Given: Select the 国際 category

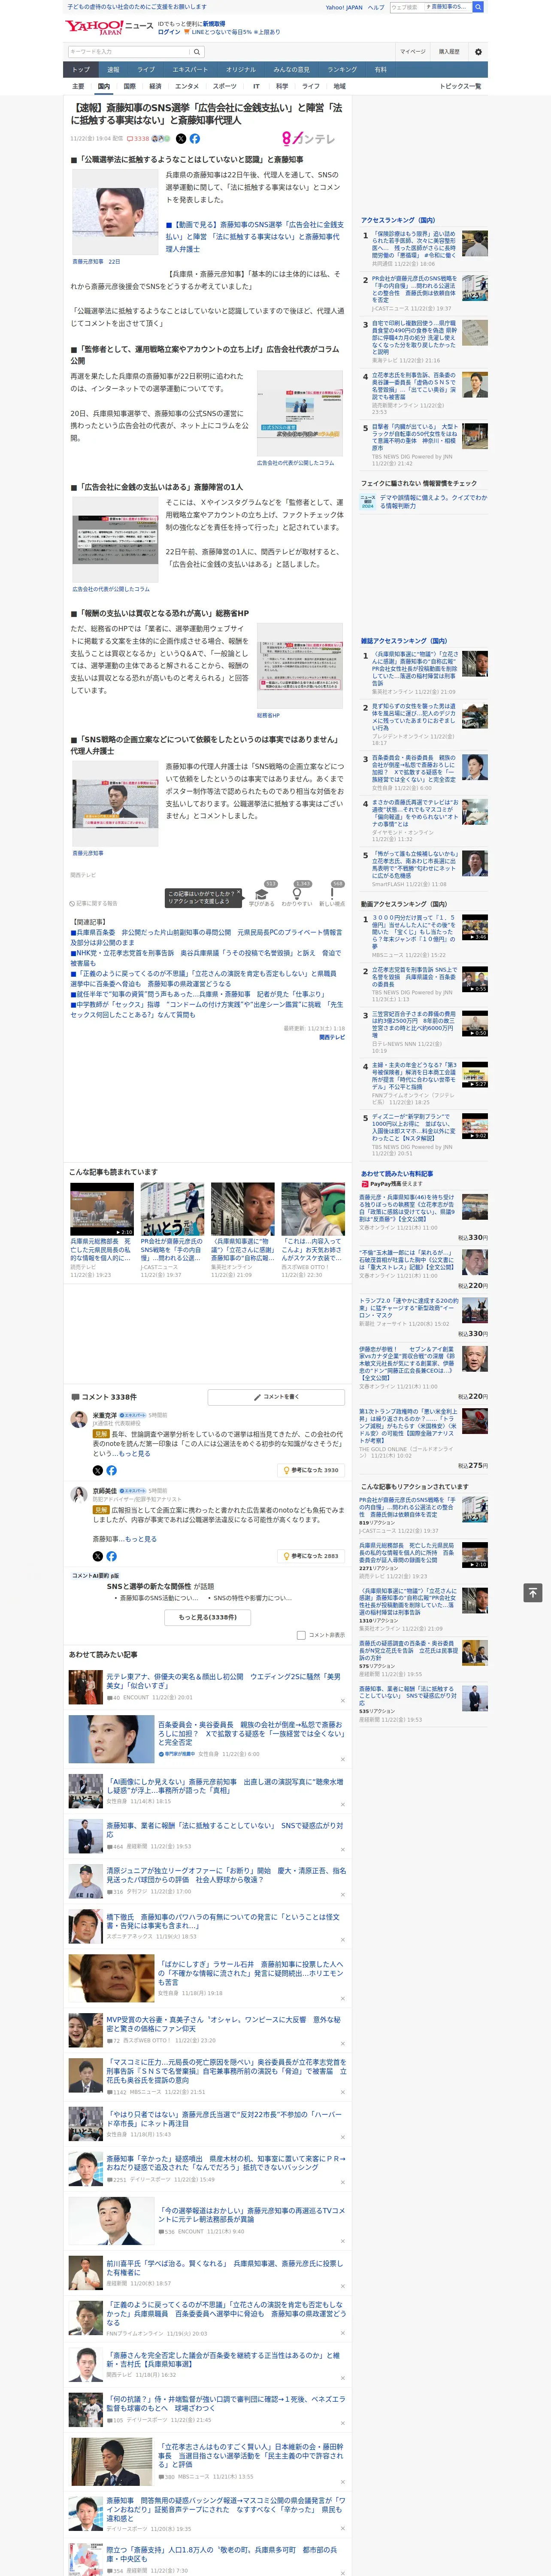Looking at the screenshot, I should (x=129, y=86).
